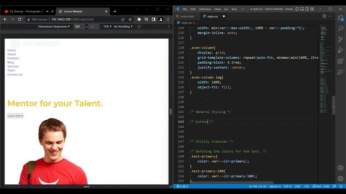Open editor More Actions ellipsis beside split icon

click(x=330, y=16)
